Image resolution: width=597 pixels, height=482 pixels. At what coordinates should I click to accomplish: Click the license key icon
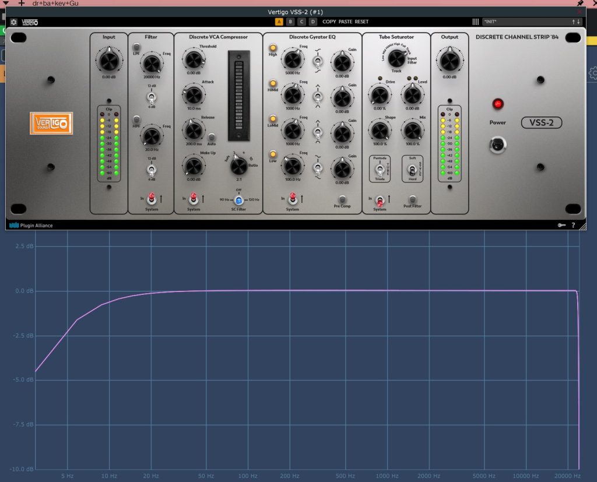561,225
